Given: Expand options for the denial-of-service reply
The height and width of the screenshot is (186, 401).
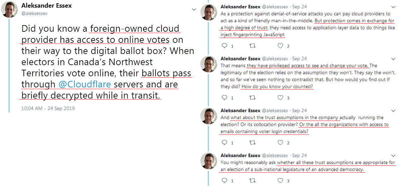Looking at the screenshot, I should [393, 7].
